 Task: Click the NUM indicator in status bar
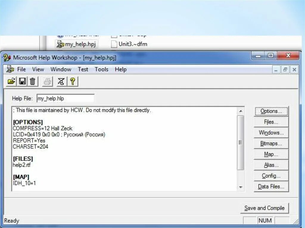265,221
